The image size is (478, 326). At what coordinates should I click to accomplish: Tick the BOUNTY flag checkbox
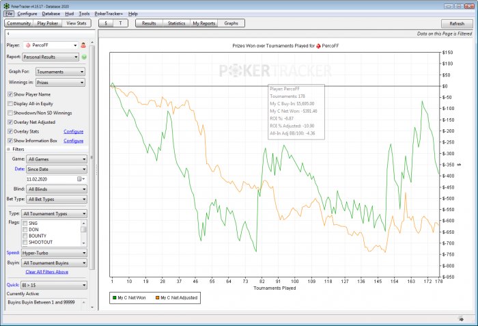click(x=26, y=236)
